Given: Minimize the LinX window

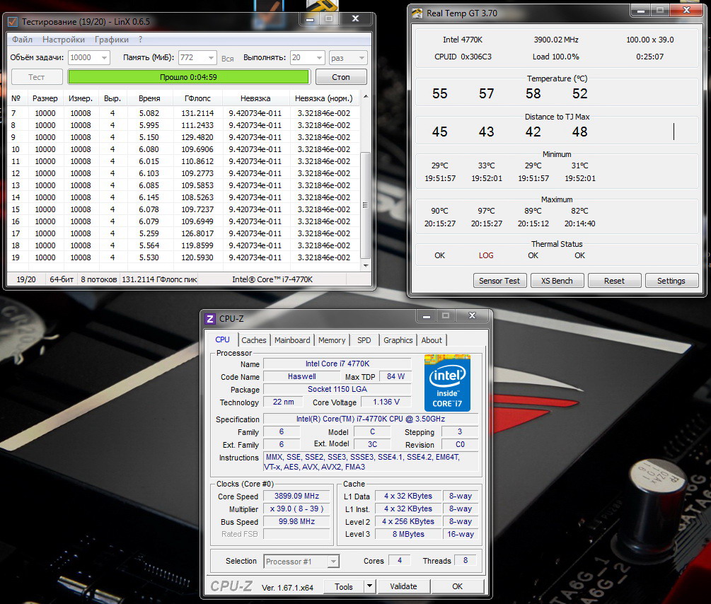Looking at the screenshot, I should click(x=310, y=19).
